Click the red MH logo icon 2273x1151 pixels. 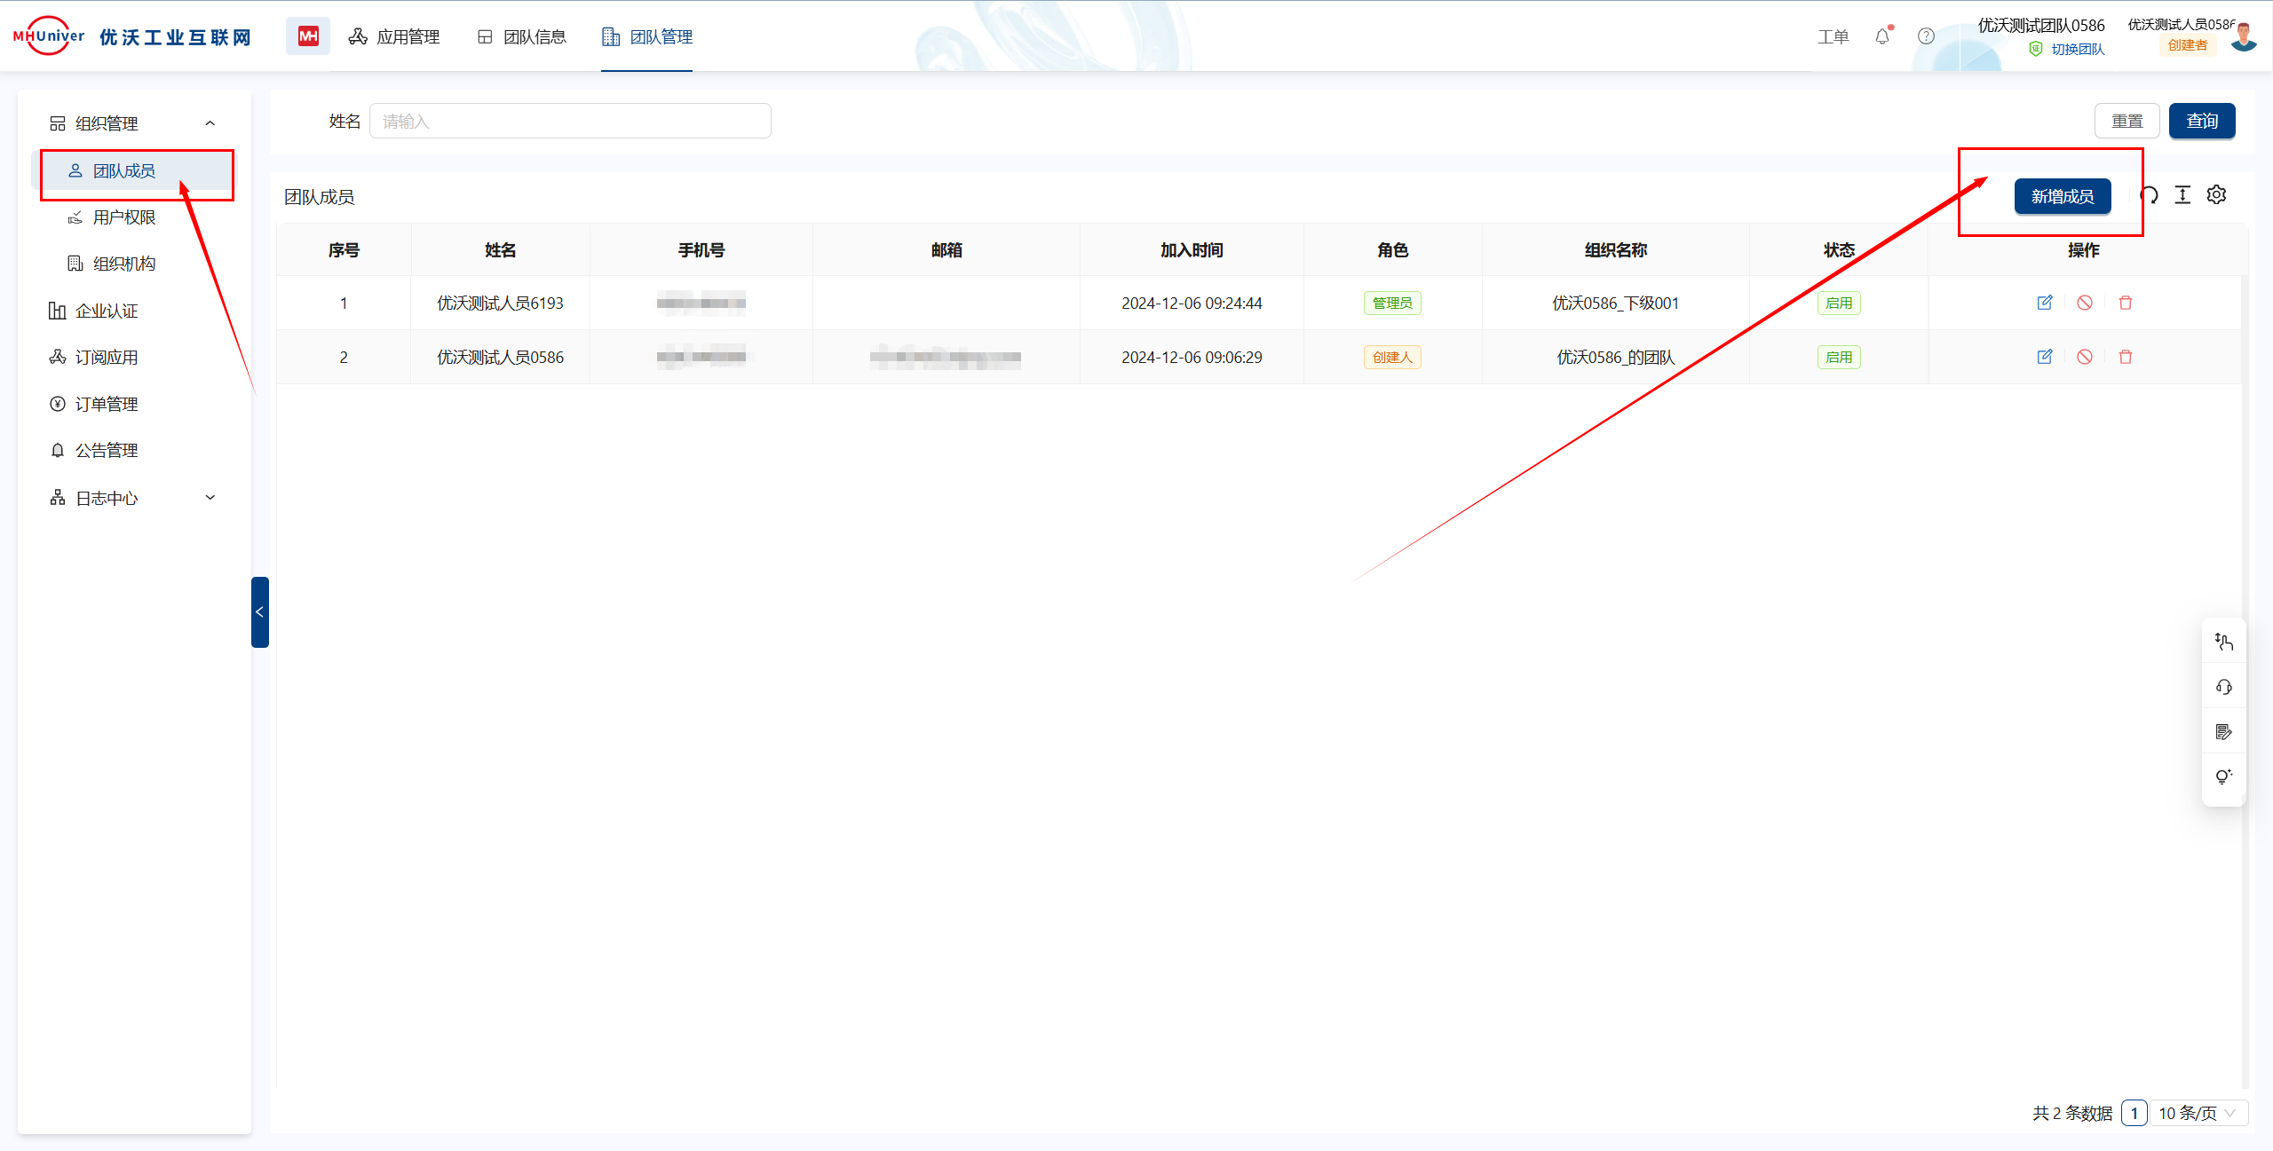308,36
